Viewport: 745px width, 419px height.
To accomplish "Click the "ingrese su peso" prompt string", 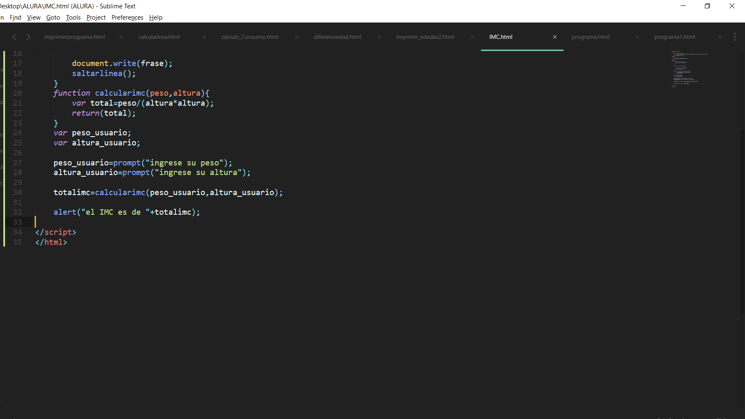I will click(x=184, y=163).
